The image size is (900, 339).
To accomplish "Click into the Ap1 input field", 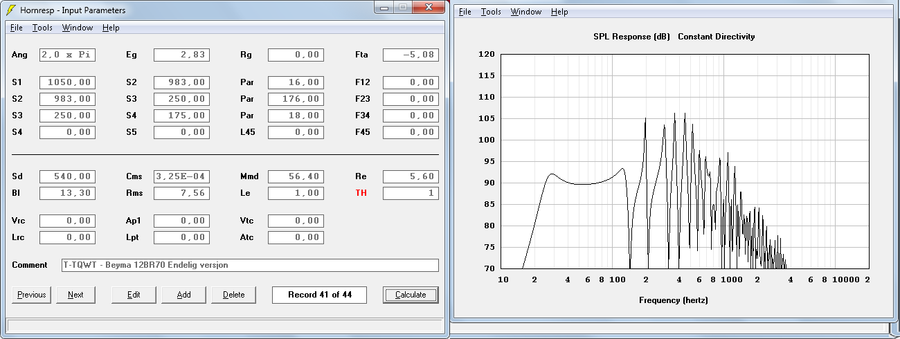I will 181,221.
